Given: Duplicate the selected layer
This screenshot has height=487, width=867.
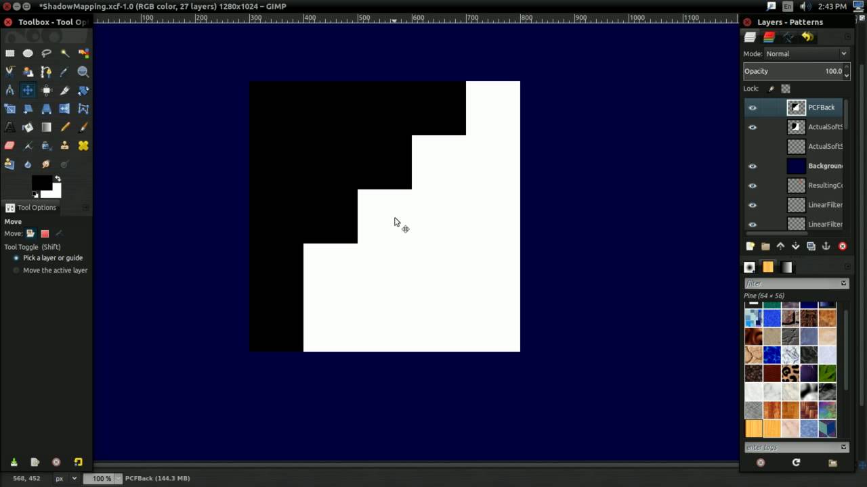Looking at the screenshot, I should tap(811, 246).
